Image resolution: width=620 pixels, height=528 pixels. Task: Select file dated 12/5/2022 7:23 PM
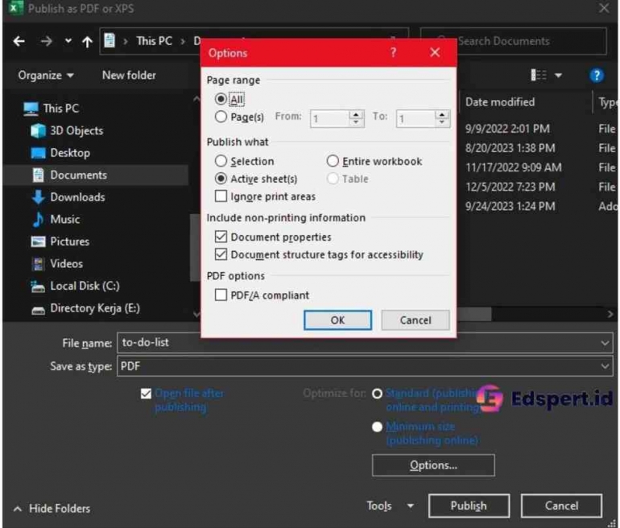pyautogui.click(x=510, y=187)
